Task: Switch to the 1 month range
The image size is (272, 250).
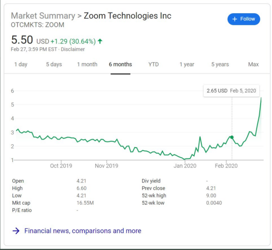Action: tap(87, 64)
